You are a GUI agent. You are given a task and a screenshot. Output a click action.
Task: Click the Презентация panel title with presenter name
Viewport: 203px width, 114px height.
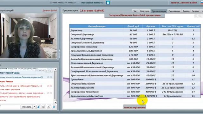83,10
